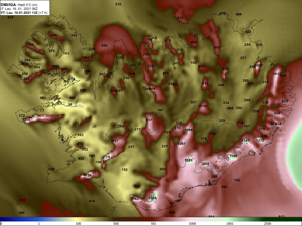Click the map value 371
The image size is (302, 226).
click(243, 58)
